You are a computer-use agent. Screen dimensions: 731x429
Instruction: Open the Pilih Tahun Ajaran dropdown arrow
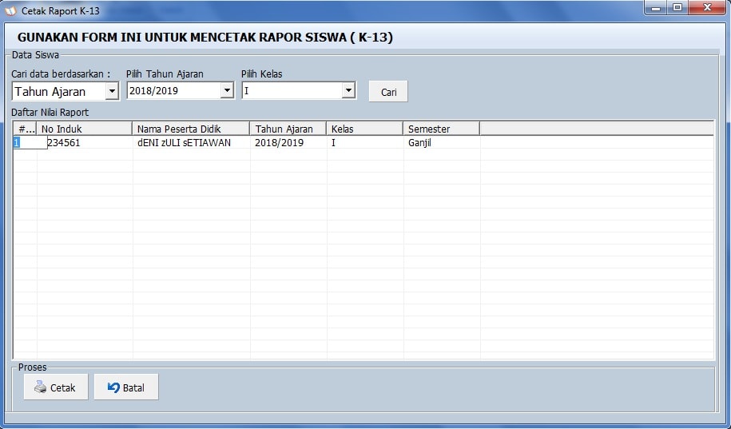tap(227, 90)
